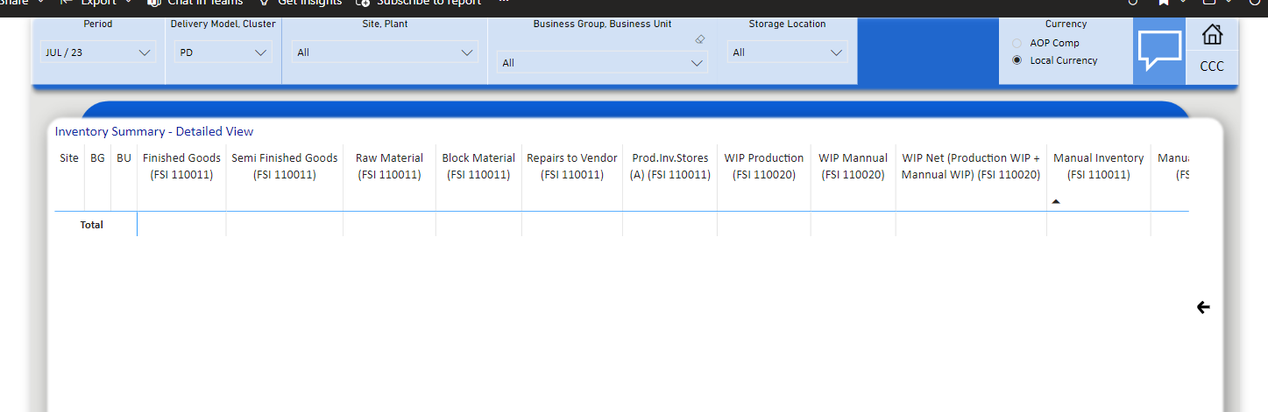This screenshot has width=1268, height=412.
Task: Click the Manual Inventory column header
Action: [x=1098, y=166]
